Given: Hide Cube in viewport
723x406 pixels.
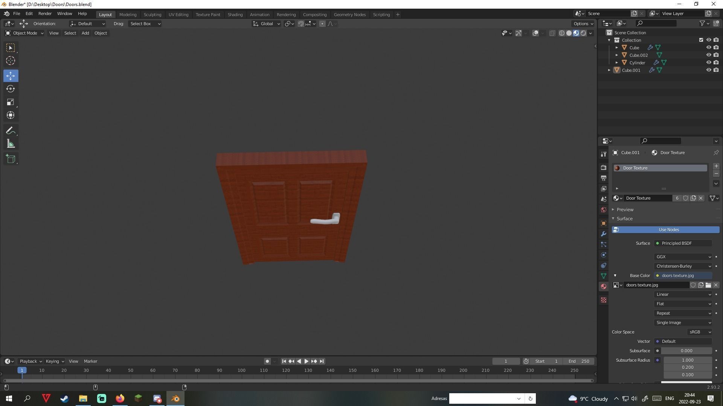Looking at the screenshot, I should tap(708, 47).
